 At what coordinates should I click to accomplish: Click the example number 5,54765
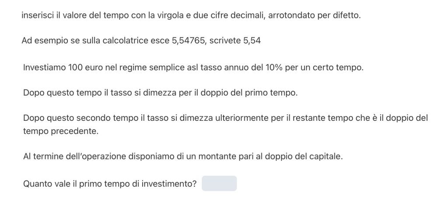pos(190,41)
